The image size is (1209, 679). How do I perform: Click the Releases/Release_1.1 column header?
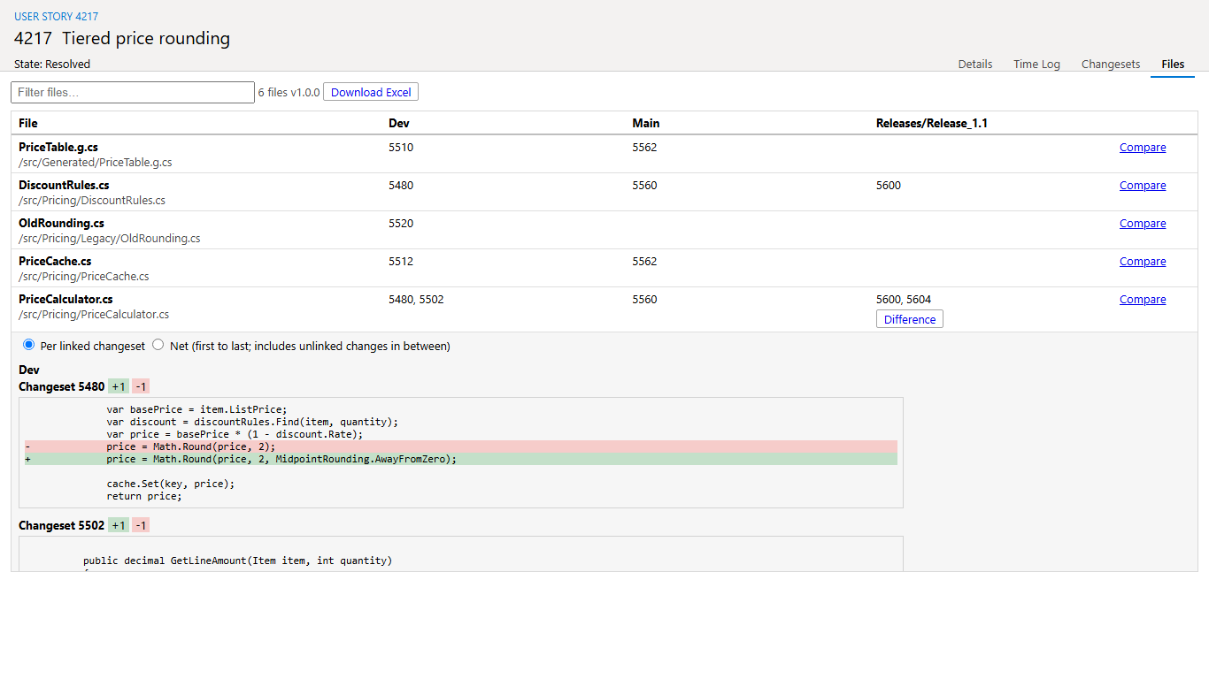click(x=932, y=123)
